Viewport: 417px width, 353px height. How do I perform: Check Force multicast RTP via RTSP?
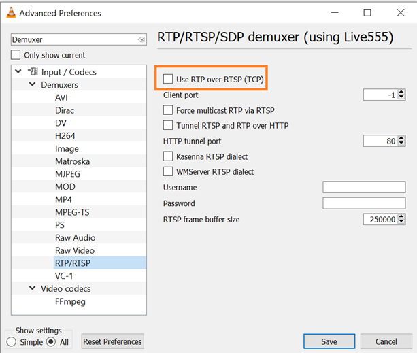point(168,110)
